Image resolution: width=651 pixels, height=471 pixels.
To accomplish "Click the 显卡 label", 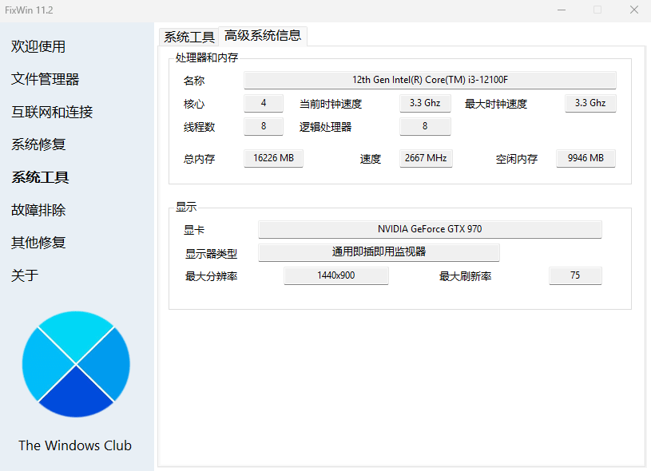I will coord(194,230).
